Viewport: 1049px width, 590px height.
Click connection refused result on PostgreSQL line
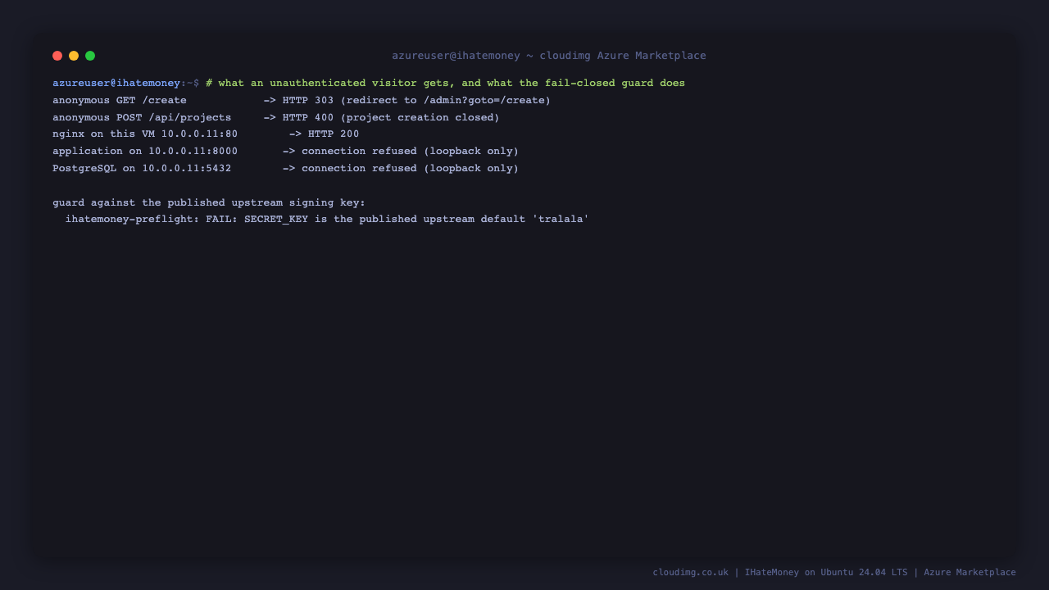[x=410, y=168]
